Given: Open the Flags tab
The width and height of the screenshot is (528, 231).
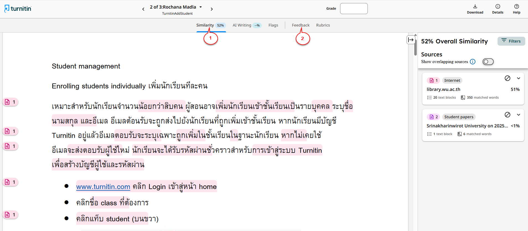Looking at the screenshot, I should coord(273,25).
